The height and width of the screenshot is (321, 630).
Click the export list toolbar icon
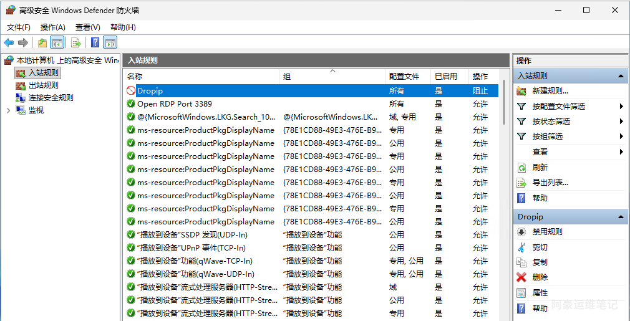[75, 42]
